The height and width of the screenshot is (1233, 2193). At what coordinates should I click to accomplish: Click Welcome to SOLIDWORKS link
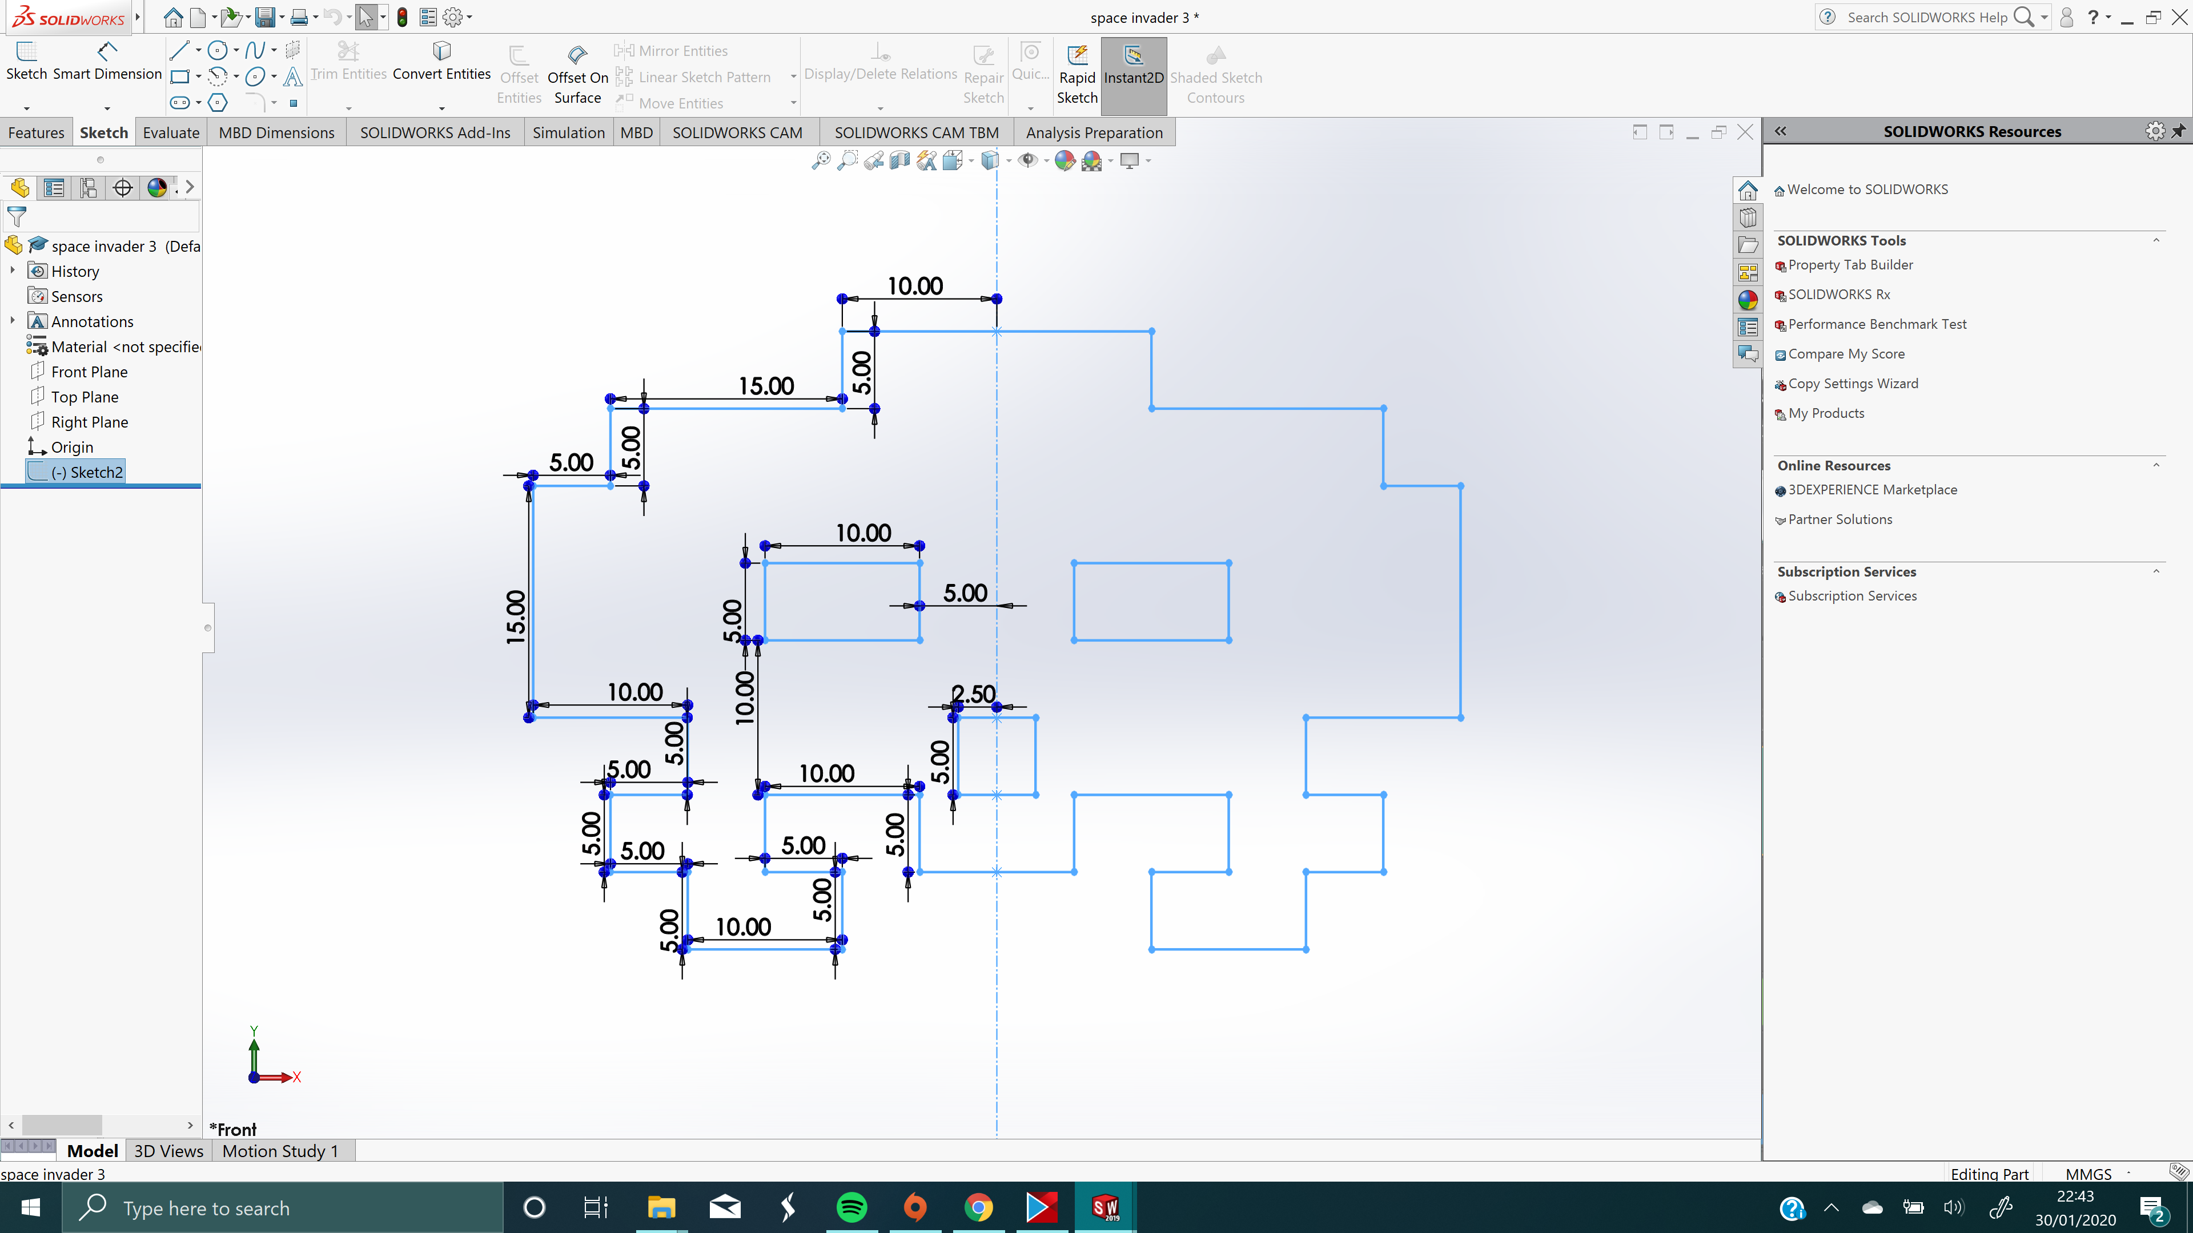tap(1867, 189)
